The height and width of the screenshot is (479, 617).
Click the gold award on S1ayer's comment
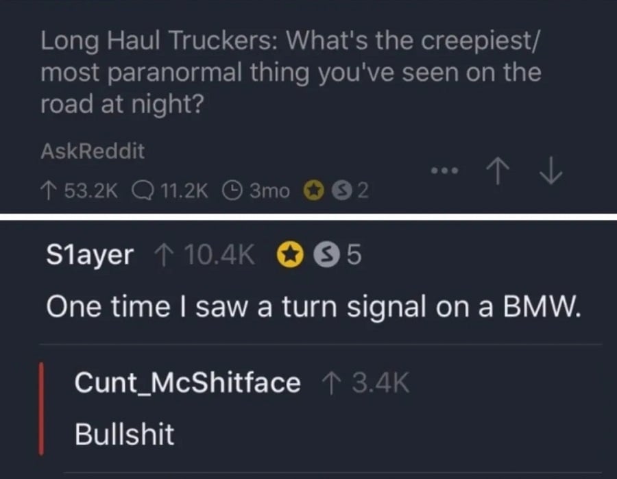pos(291,254)
